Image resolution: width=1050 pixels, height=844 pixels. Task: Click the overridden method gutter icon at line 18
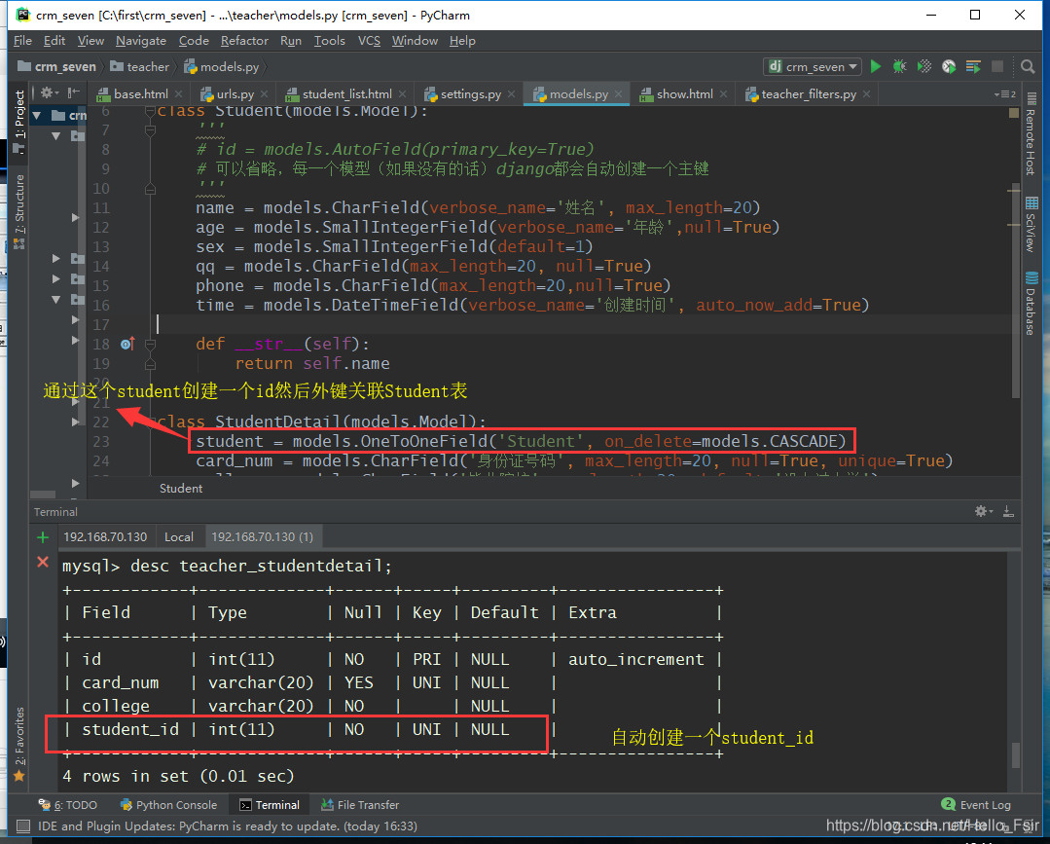pos(127,345)
